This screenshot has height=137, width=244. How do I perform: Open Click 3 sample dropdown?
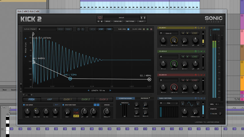tap(169, 80)
